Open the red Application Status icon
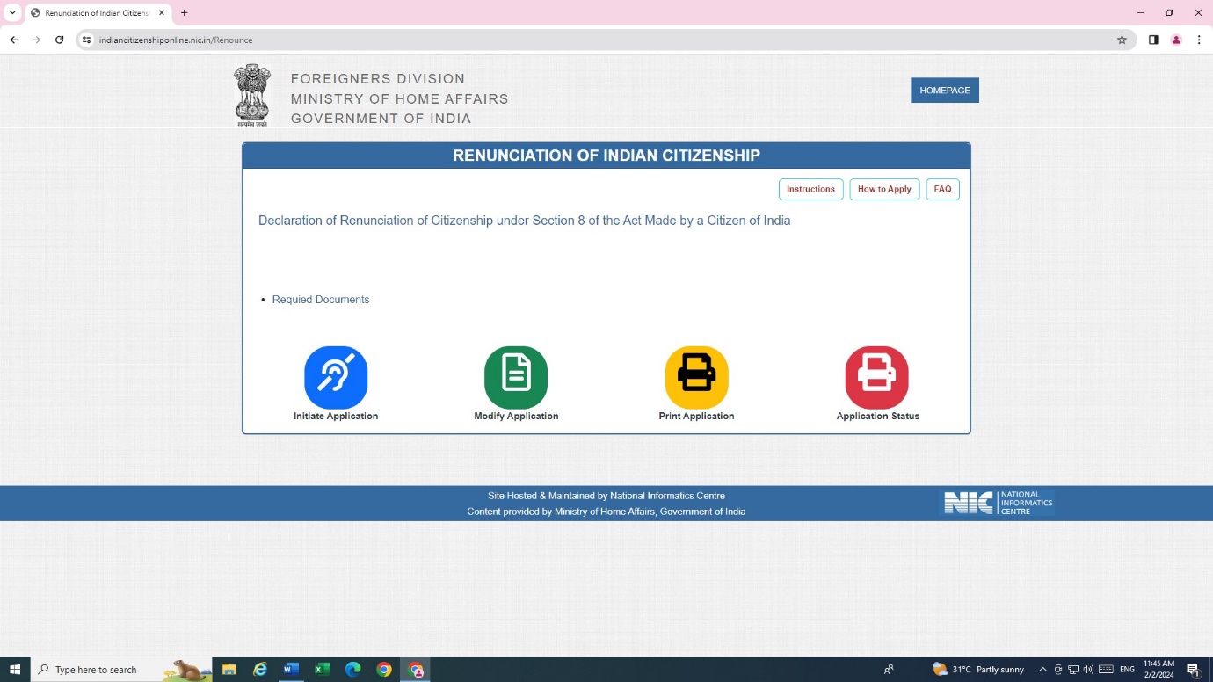1213x682 pixels. tap(876, 377)
